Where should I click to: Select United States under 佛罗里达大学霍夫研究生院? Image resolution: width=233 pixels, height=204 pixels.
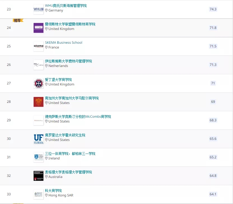[59, 140]
